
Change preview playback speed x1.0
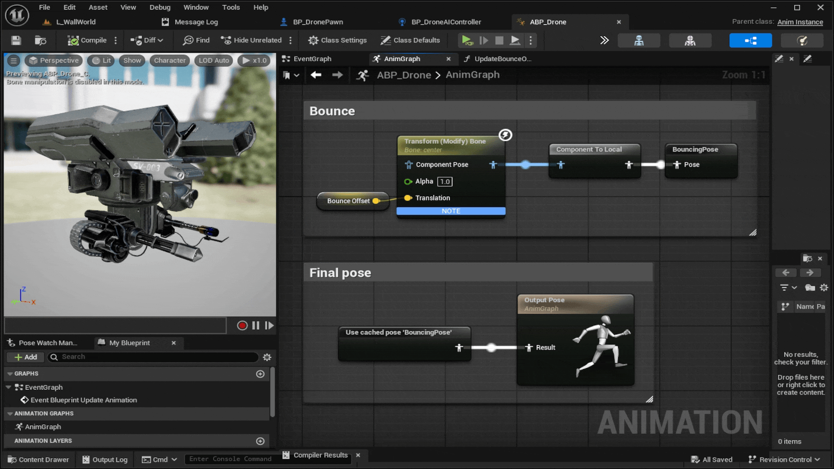pos(254,60)
